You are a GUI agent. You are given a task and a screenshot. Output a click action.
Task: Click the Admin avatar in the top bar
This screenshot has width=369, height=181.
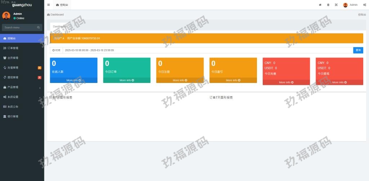[345, 5]
